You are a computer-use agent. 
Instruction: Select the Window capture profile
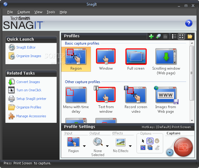(x=106, y=59)
